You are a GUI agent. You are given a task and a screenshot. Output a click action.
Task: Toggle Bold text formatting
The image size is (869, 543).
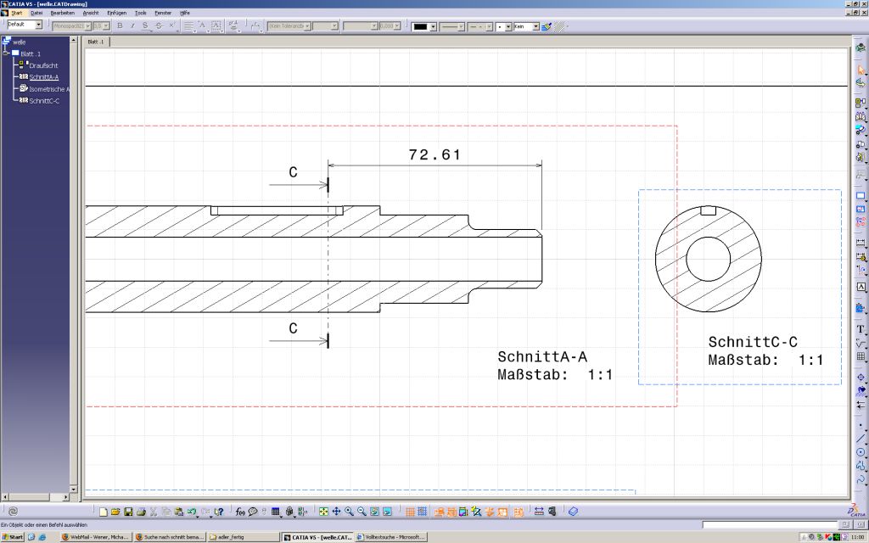click(x=120, y=26)
